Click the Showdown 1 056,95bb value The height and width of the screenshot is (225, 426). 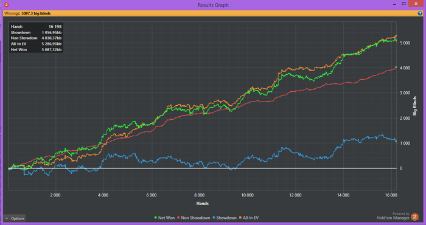pos(52,33)
